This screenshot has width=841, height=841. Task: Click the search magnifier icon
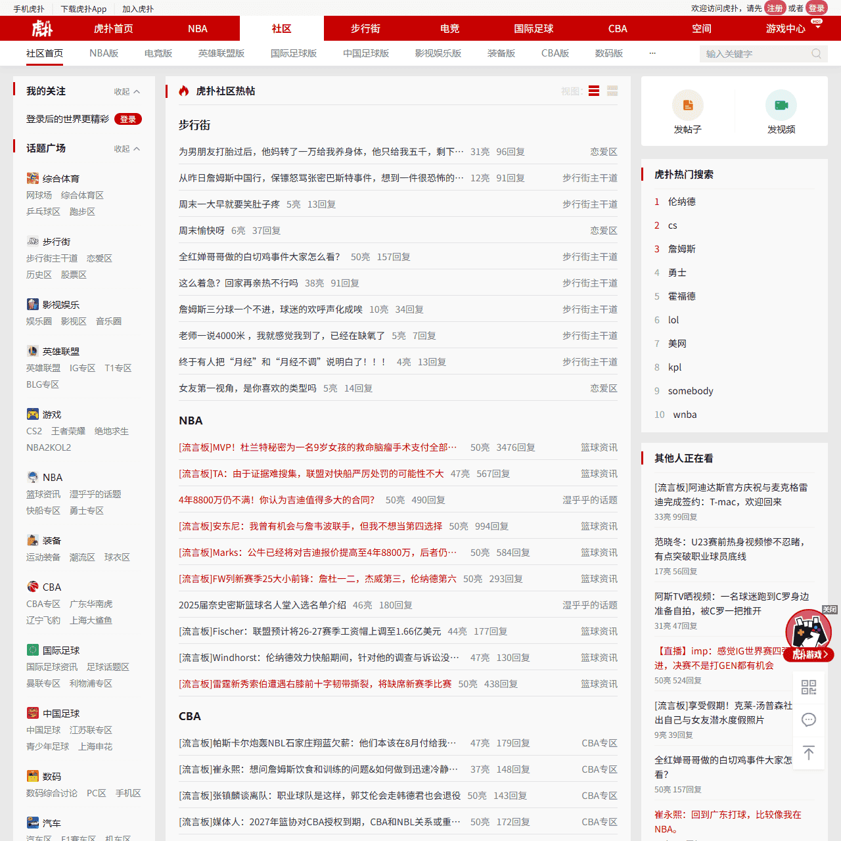coord(815,53)
